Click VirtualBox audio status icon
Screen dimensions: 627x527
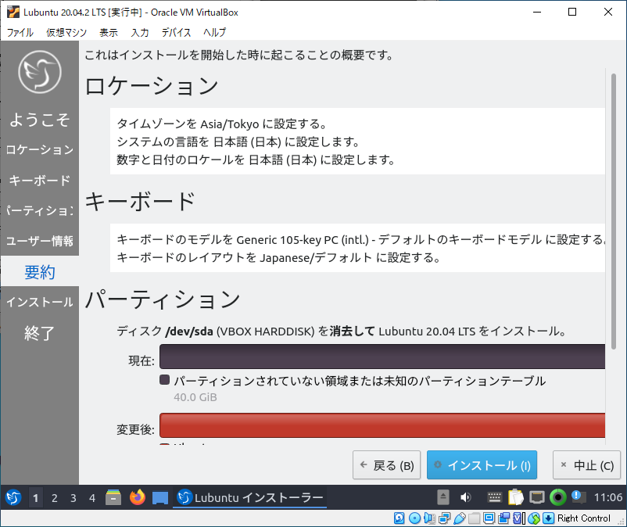[x=429, y=518]
